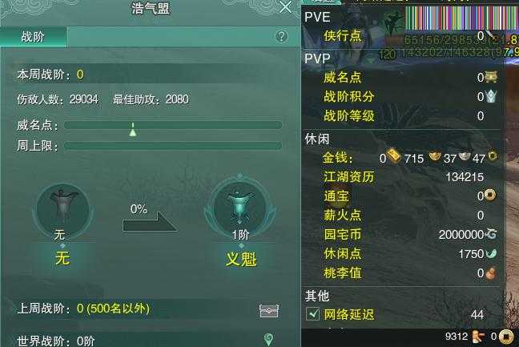Open last week's reward chest icon
The height and width of the screenshot is (347, 519).
point(269,310)
